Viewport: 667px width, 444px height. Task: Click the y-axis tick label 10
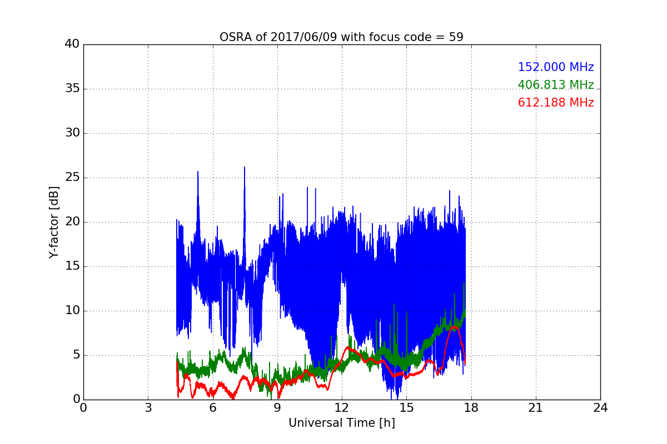(x=72, y=311)
